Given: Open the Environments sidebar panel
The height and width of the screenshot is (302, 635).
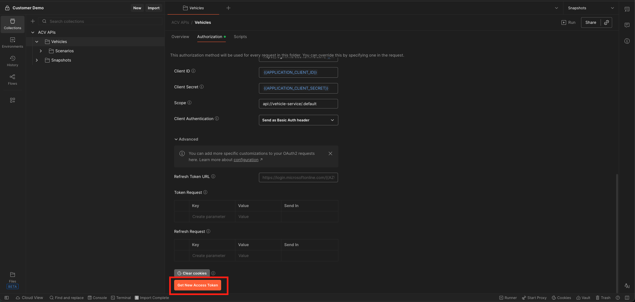Looking at the screenshot, I should [x=13, y=42].
